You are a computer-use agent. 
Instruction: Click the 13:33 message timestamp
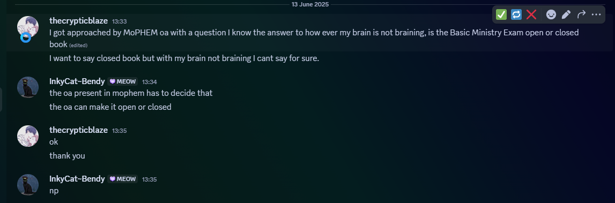point(119,21)
